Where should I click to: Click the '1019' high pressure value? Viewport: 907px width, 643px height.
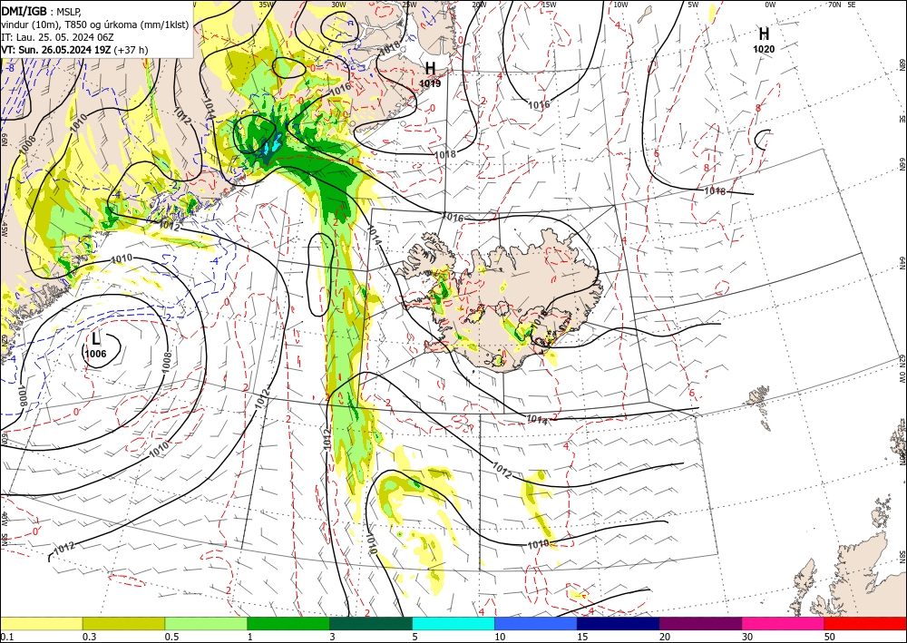pyautogui.click(x=430, y=83)
